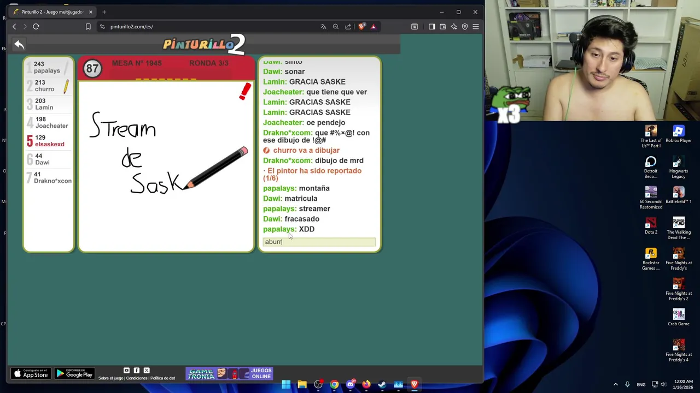
Task: Open Discord from the taskbar
Action: pos(350,384)
